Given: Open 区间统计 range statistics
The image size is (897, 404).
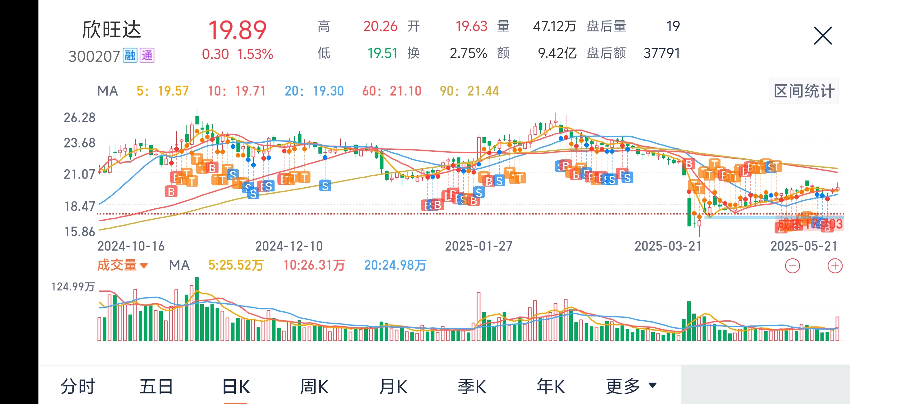Looking at the screenshot, I should tap(804, 91).
